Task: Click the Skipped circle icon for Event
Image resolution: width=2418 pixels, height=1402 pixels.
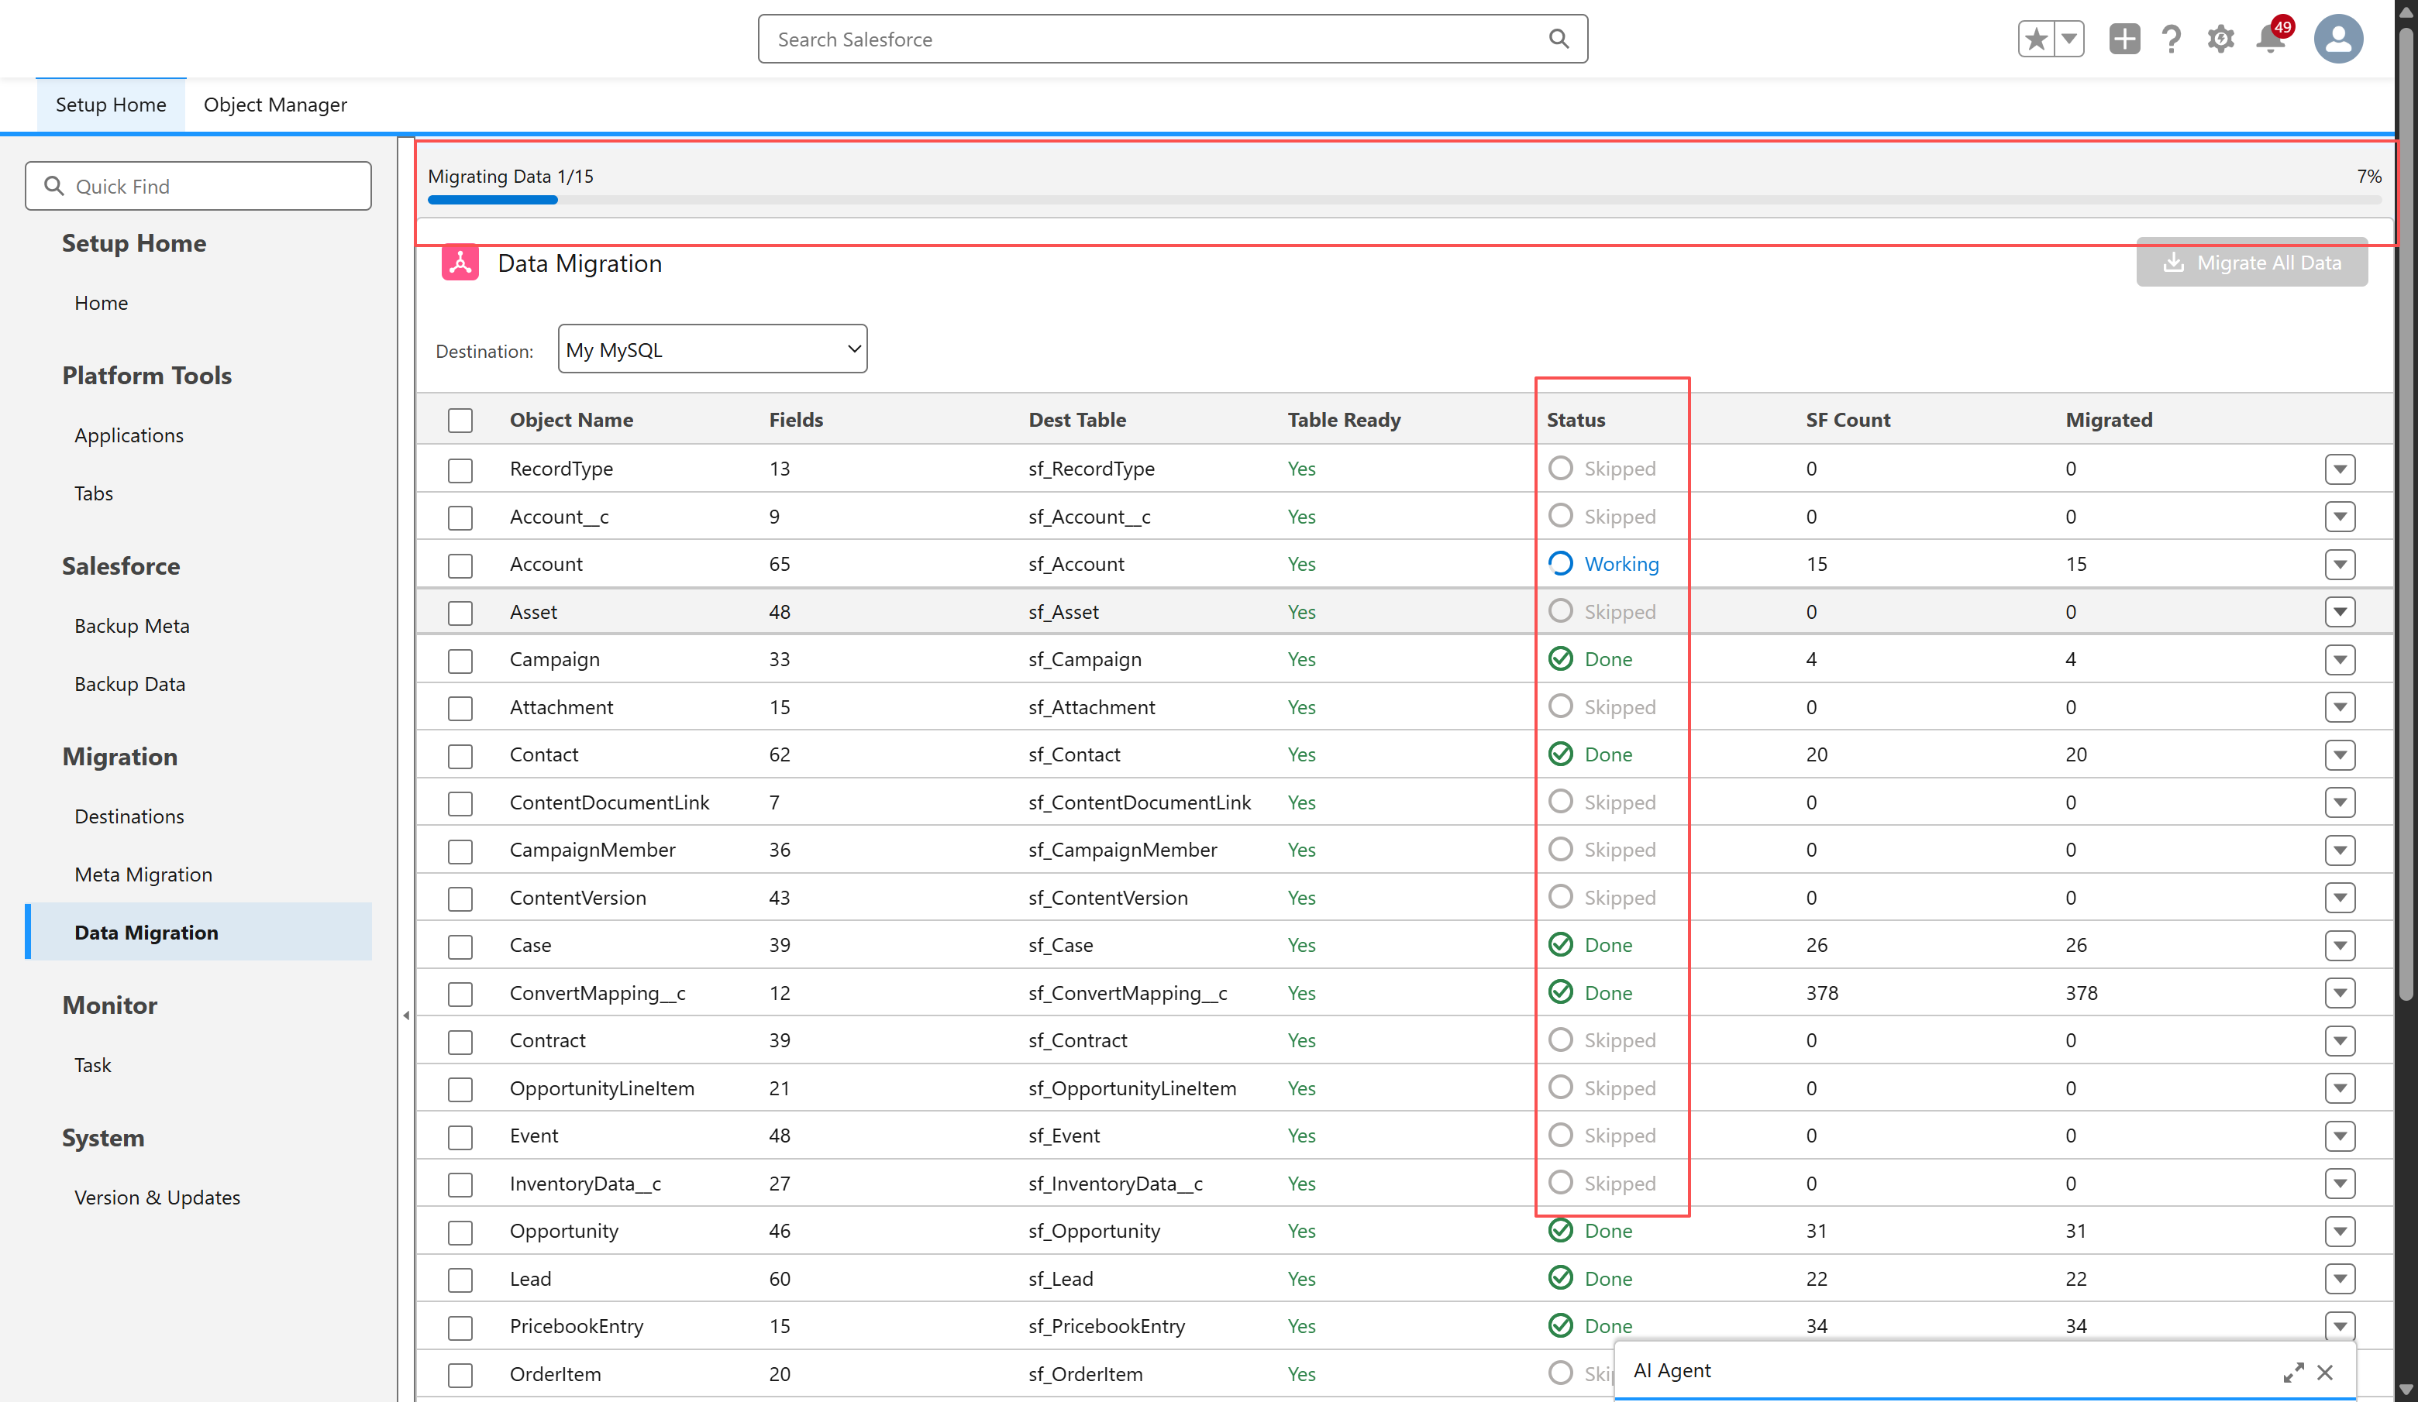Action: pos(1560,1135)
